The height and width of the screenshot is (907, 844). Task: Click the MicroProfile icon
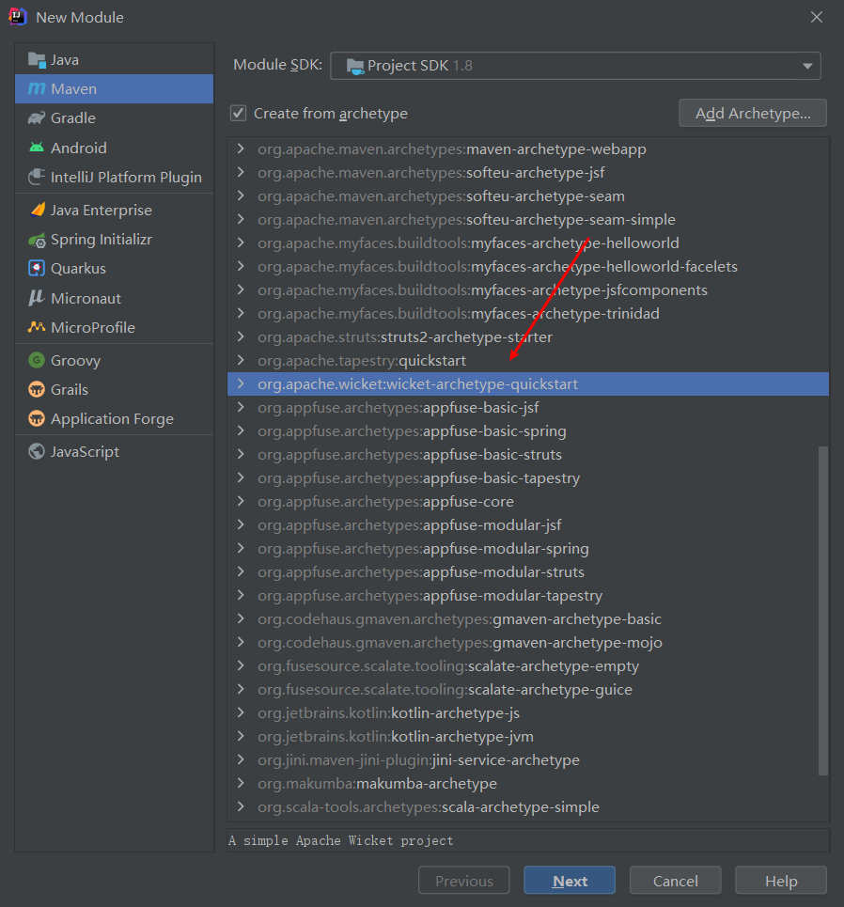(x=37, y=327)
